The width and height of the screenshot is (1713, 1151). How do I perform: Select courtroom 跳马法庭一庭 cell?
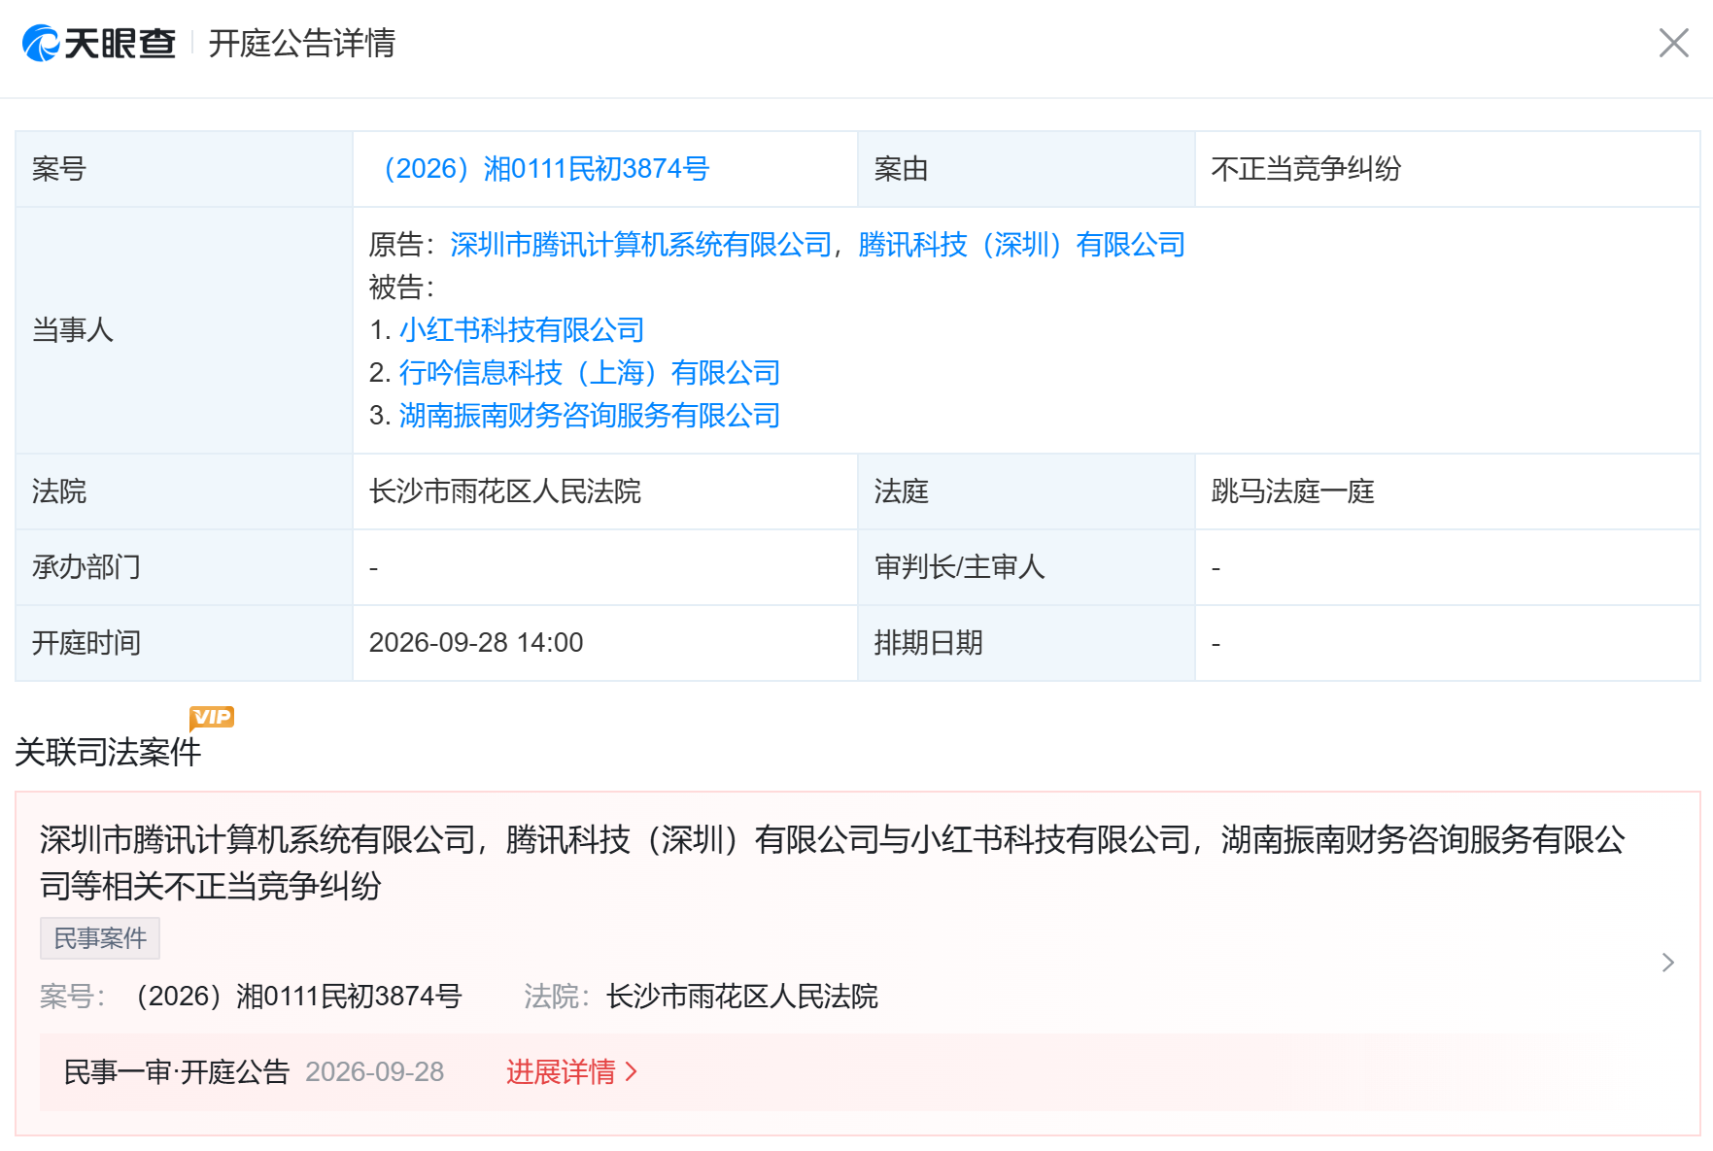tap(1292, 491)
